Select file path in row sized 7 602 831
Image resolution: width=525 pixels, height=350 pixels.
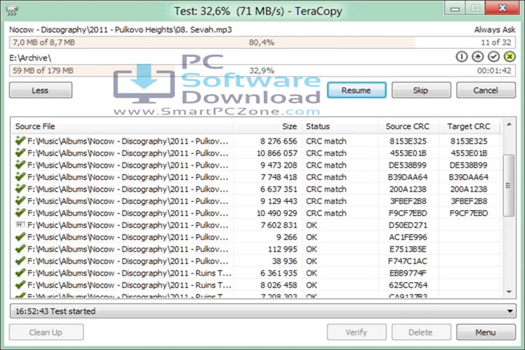point(128,225)
